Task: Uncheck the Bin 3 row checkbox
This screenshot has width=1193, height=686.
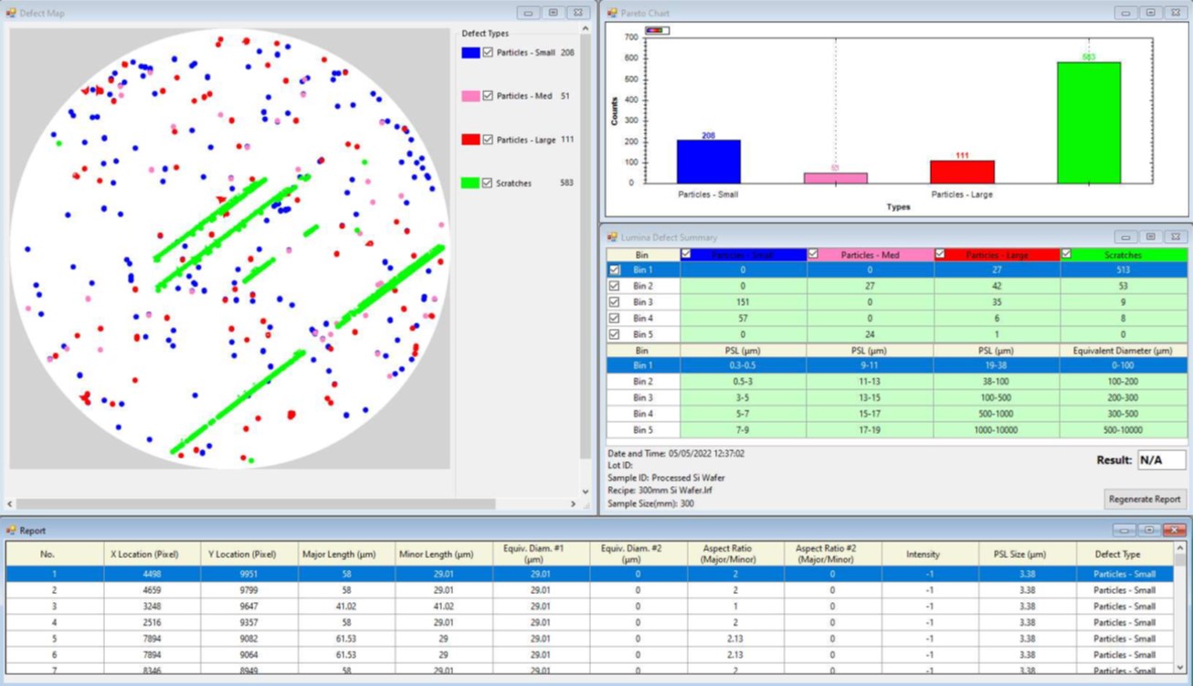Action: tap(614, 302)
